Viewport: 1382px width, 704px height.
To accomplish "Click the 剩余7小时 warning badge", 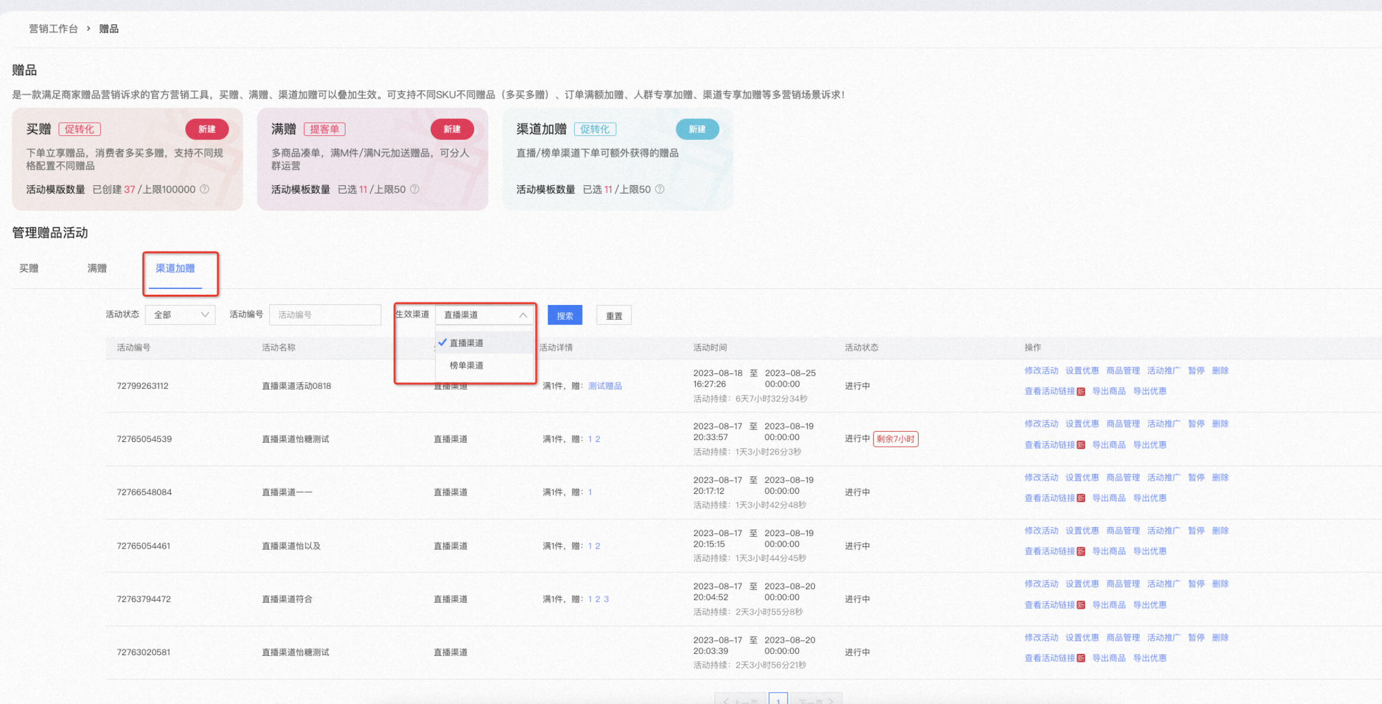I will tap(895, 439).
